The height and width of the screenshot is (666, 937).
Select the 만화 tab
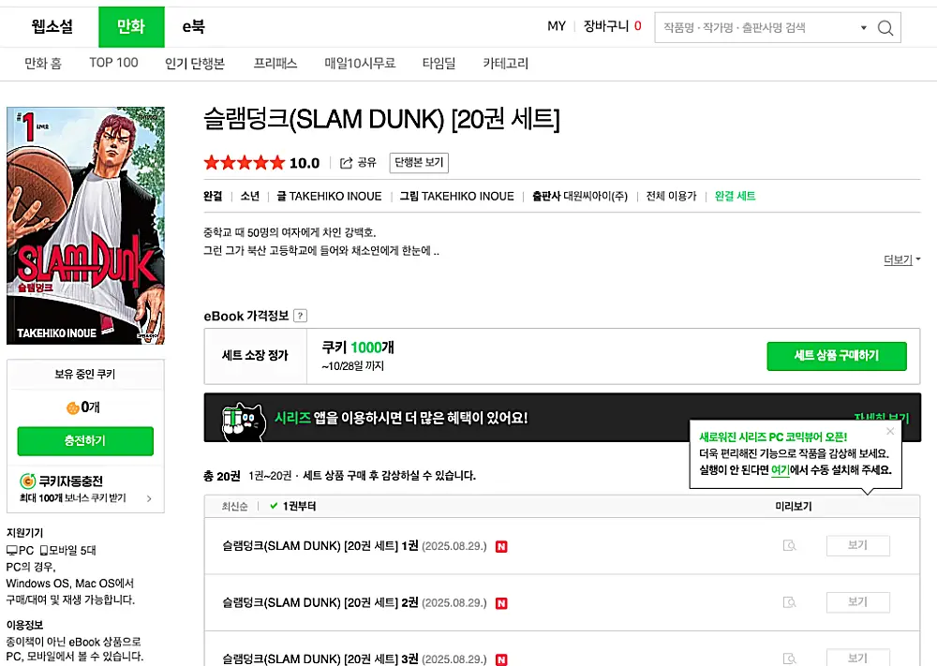click(x=131, y=26)
